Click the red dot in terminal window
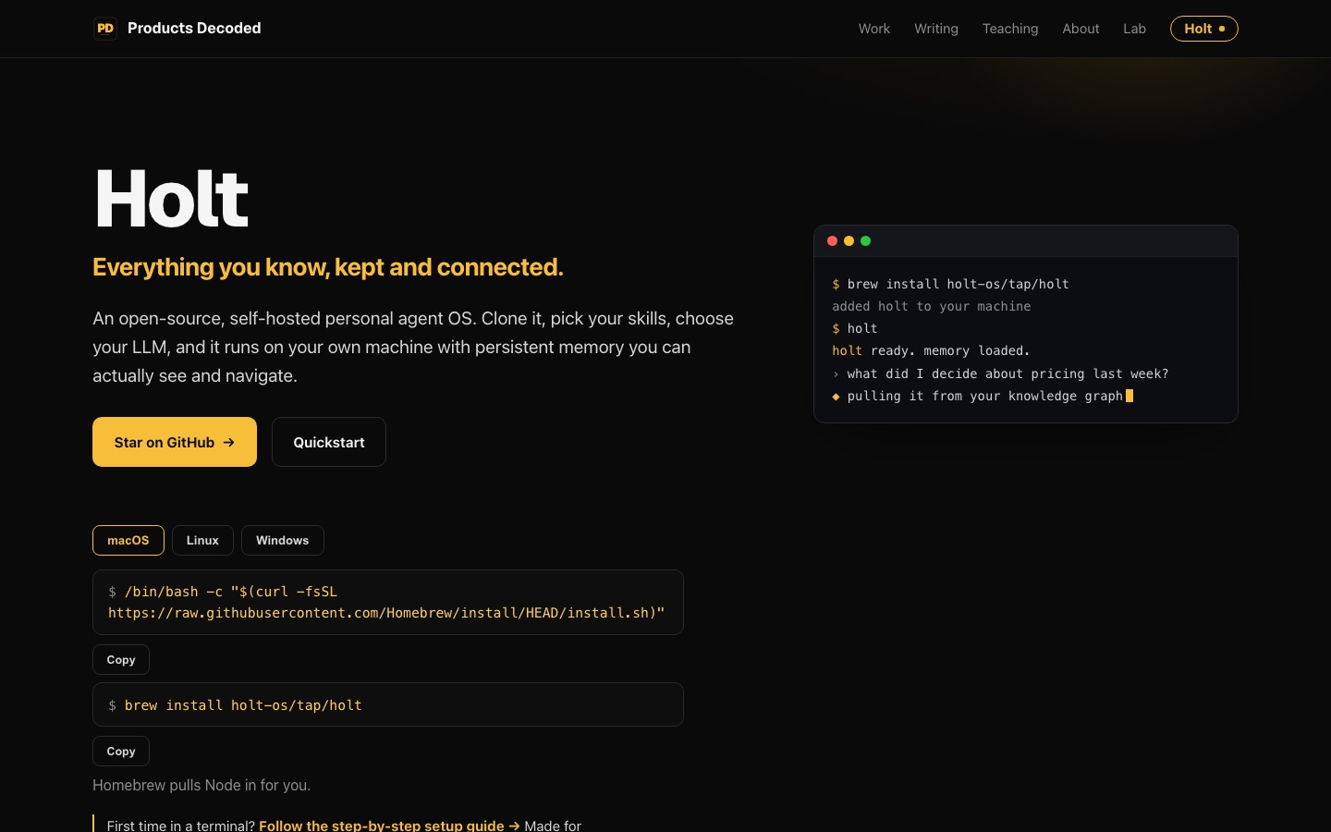Image resolution: width=1331 pixels, height=832 pixels. (x=832, y=241)
